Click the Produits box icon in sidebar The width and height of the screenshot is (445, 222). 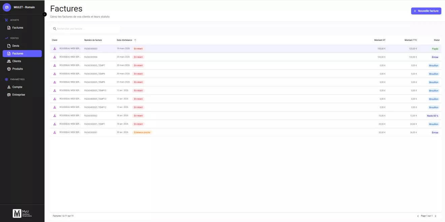pos(9,69)
